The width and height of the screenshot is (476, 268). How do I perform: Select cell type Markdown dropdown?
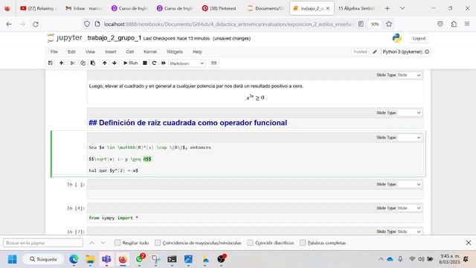pyautogui.click(x=187, y=63)
